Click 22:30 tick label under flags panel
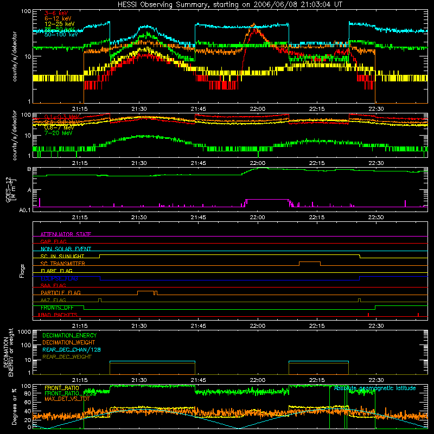 click(376, 326)
